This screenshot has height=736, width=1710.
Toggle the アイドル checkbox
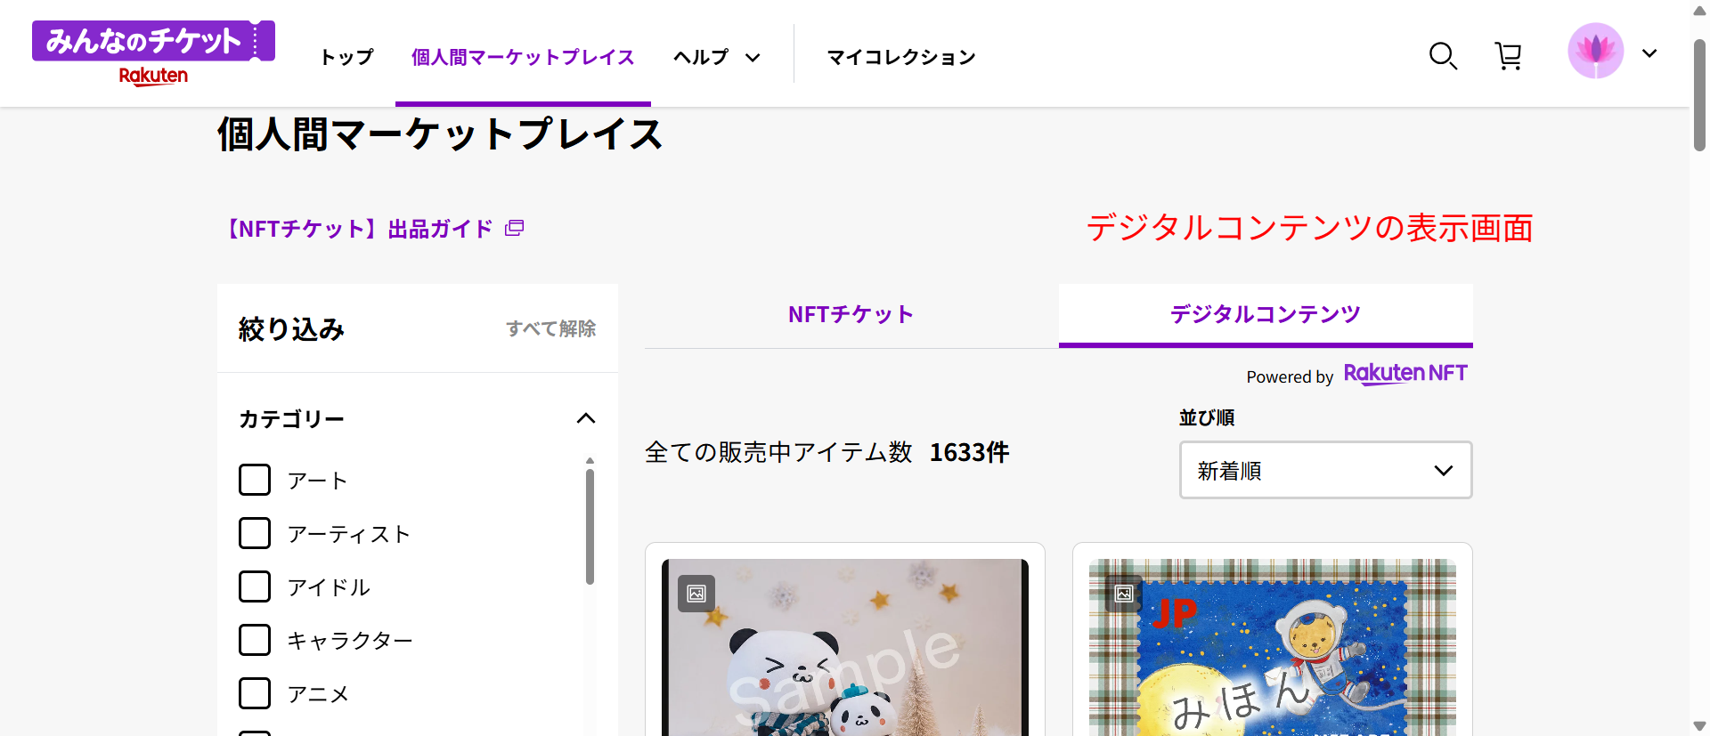pyautogui.click(x=255, y=586)
